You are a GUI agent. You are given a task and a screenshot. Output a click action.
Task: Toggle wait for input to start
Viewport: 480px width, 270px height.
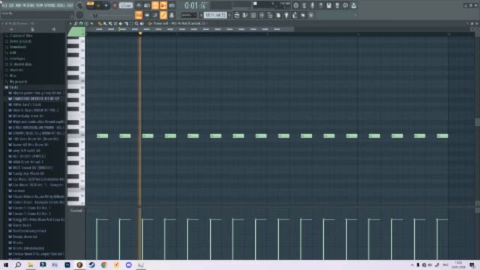point(147,5)
